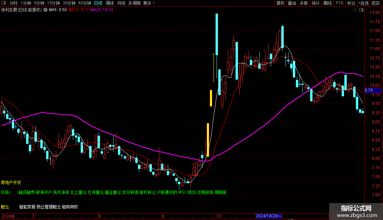Screen dimensions: 383x220
Task: Select the 30分钟 period tab
Action: [69, 3]
